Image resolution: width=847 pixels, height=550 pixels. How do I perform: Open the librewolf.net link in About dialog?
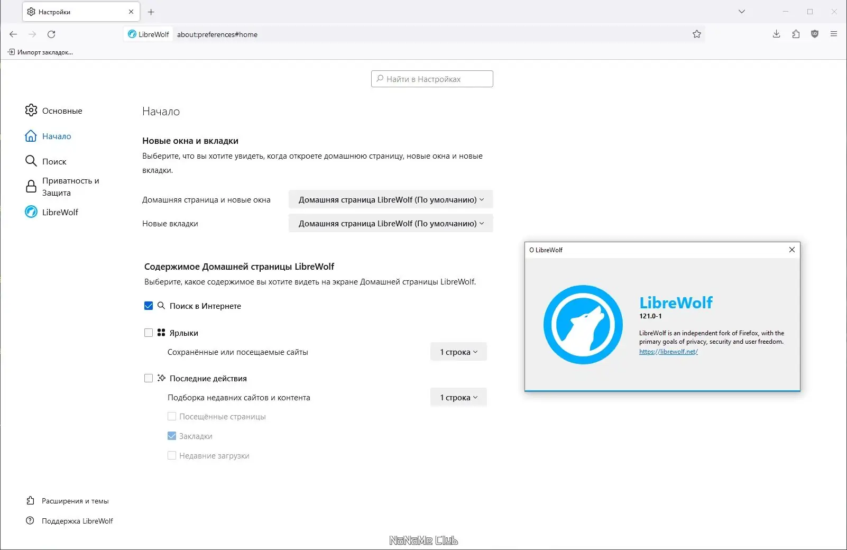tap(668, 352)
